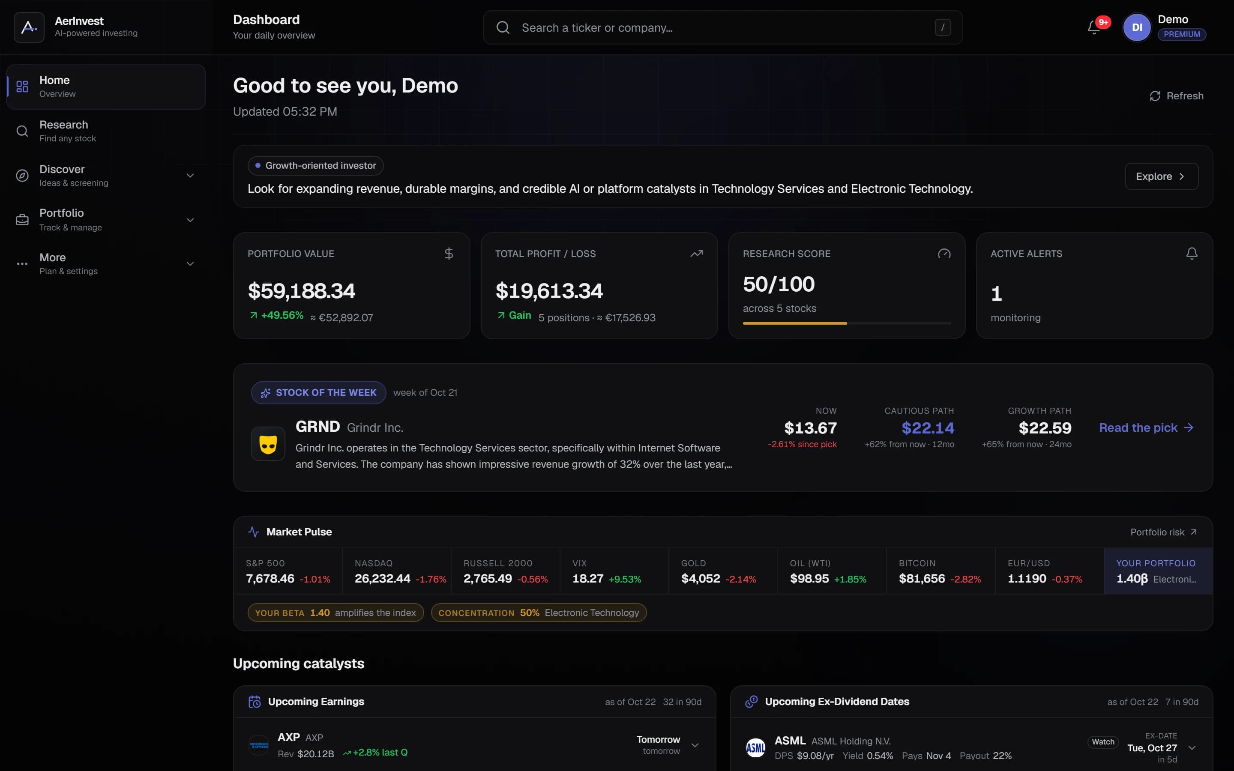Image resolution: width=1234 pixels, height=771 pixels.
Task: Click the trend icon on the Total Profit / Loss card
Action: click(697, 254)
